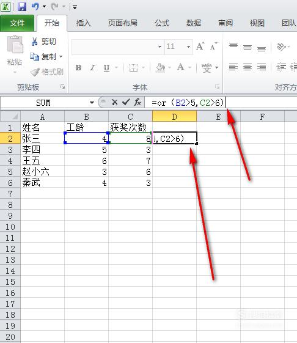Open the 视图 (View) tab
The height and width of the screenshot is (343, 297).
coord(257,23)
